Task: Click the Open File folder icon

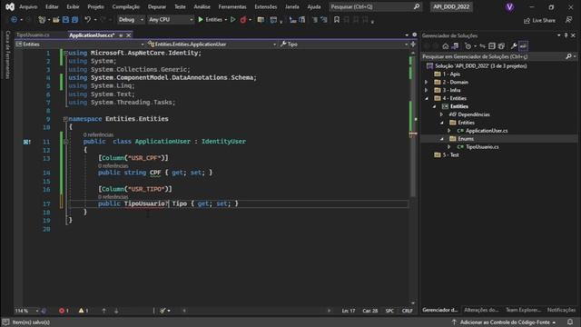Action: (x=56, y=20)
